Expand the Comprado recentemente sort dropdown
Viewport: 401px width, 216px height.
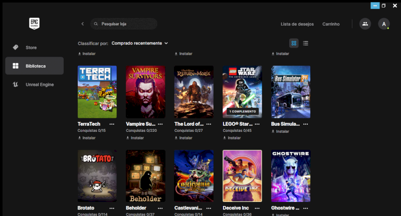pyautogui.click(x=140, y=43)
